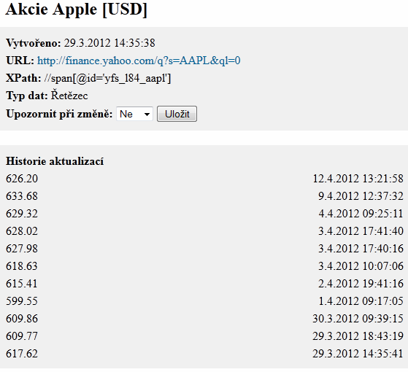Select the history value 633.68
The width and height of the screenshot is (408, 372).
coord(22,196)
